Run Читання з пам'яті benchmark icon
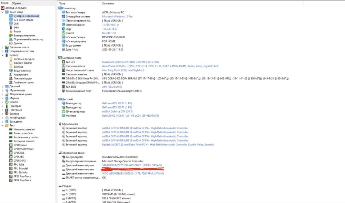This screenshot has height=203, width=345. coord(11,129)
